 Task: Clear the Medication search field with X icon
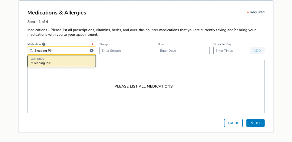coord(92,51)
